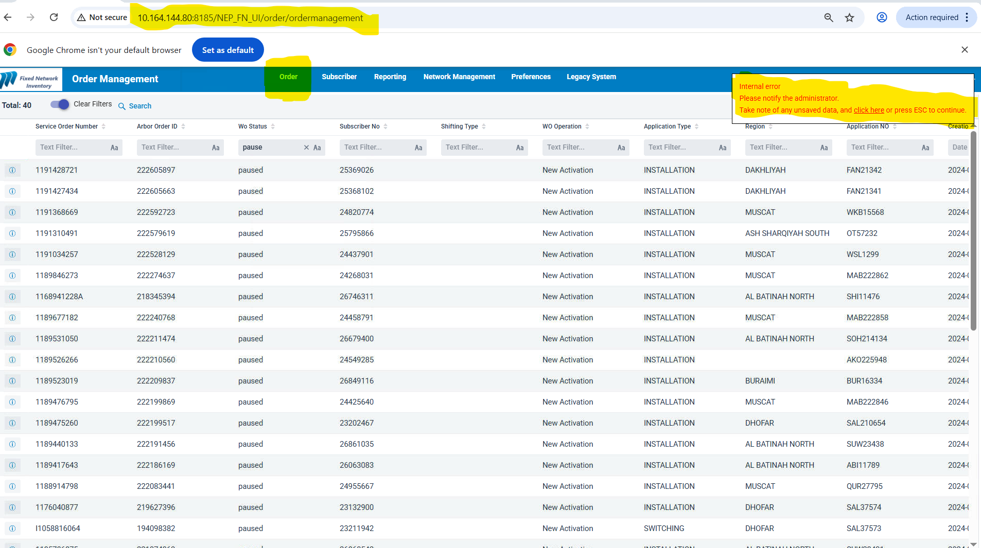Sort by WO Operation column arrows
The width and height of the screenshot is (981, 548).
pos(587,126)
